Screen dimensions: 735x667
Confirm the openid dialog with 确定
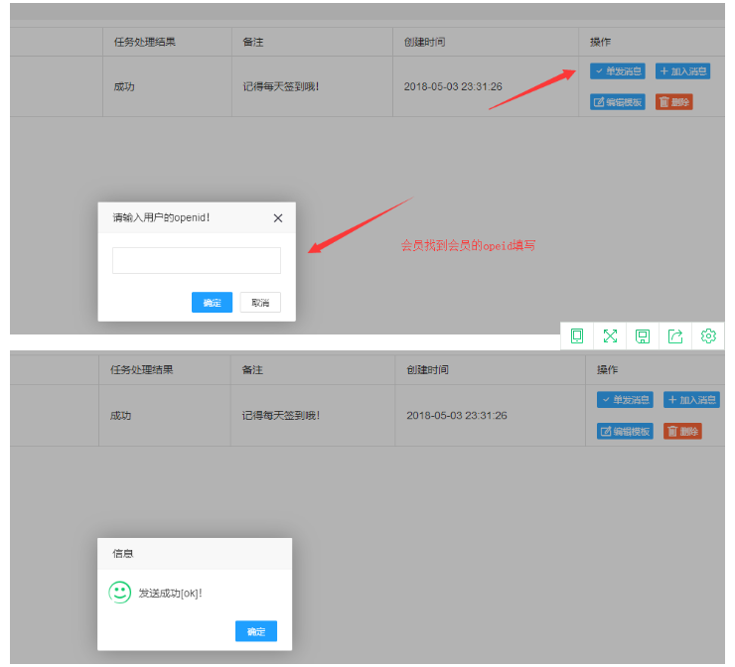(x=212, y=303)
